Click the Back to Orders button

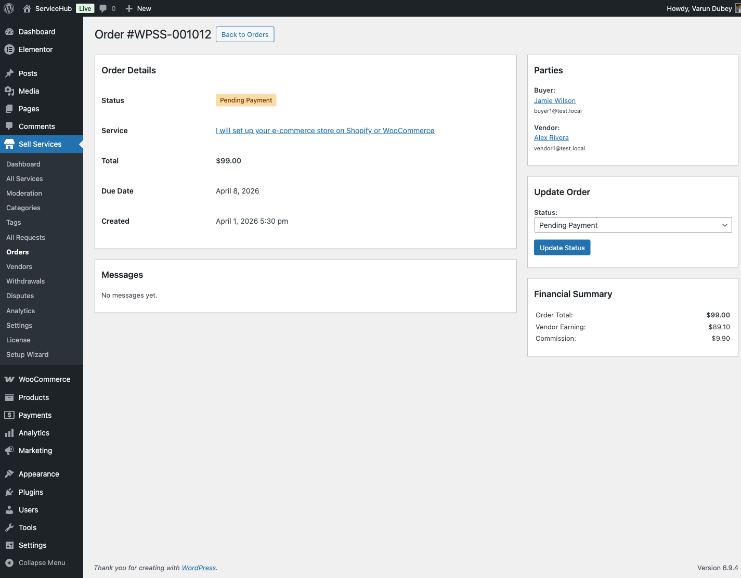tap(245, 34)
